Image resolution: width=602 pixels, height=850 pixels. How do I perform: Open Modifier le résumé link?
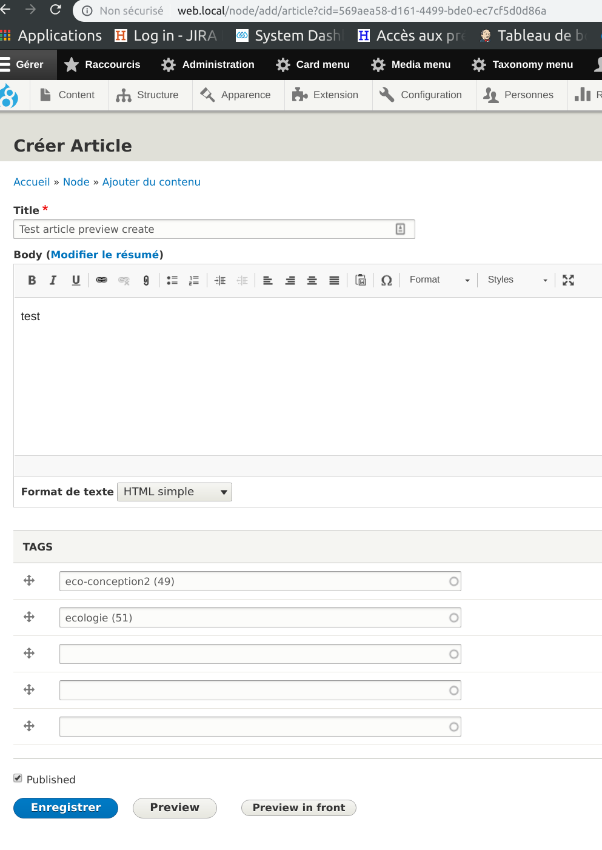105,254
